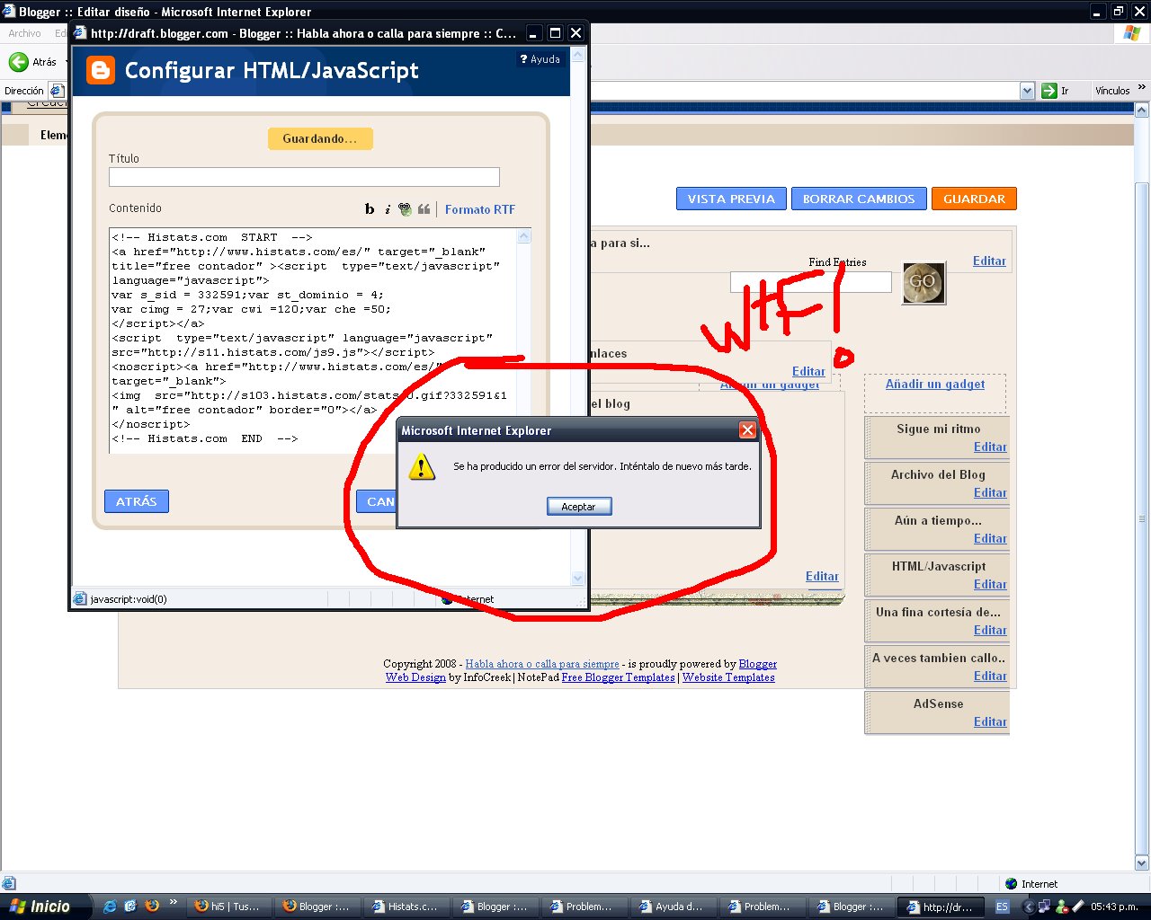Click the Título input field

pos(304,177)
